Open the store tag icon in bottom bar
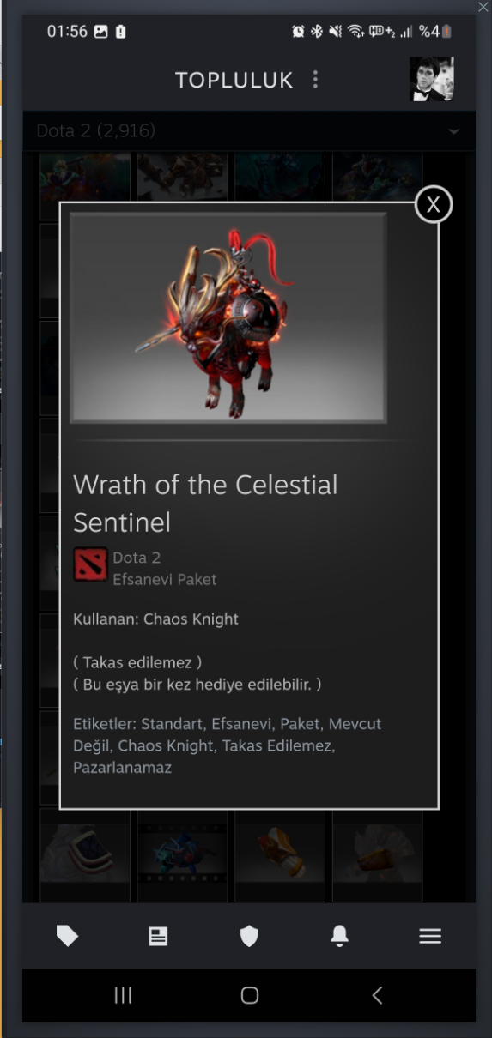The image size is (492, 1038). click(67, 937)
